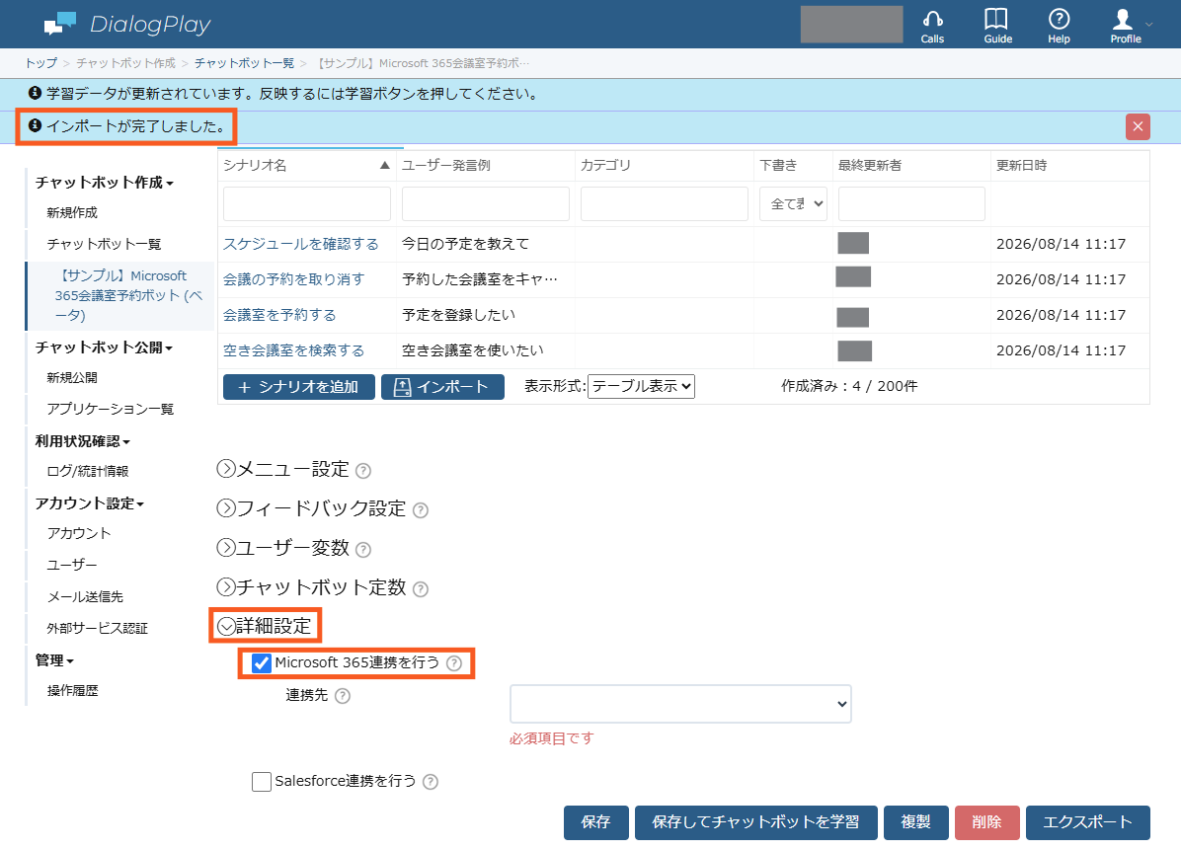The image size is (1181, 850).
Task: Click help icon next to メニュー設定
Action: click(363, 471)
